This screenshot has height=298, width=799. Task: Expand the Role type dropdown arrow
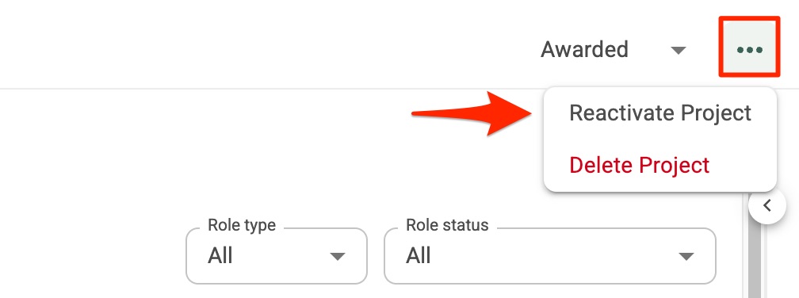click(x=338, y=256)
